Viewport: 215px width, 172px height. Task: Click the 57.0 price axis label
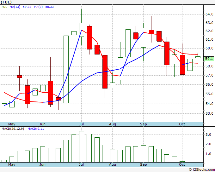[209, 75]
